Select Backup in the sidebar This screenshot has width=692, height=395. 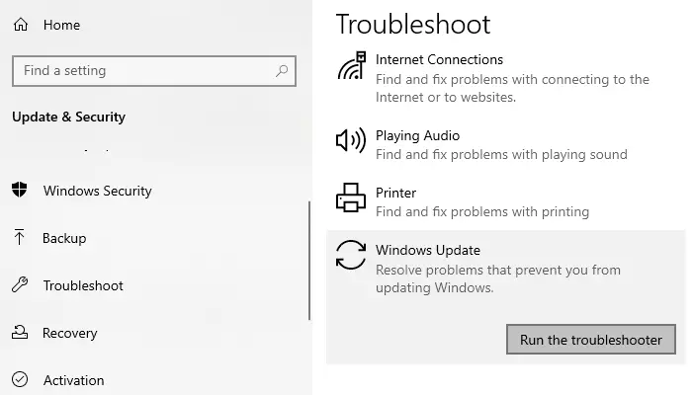tap(64, 238)
